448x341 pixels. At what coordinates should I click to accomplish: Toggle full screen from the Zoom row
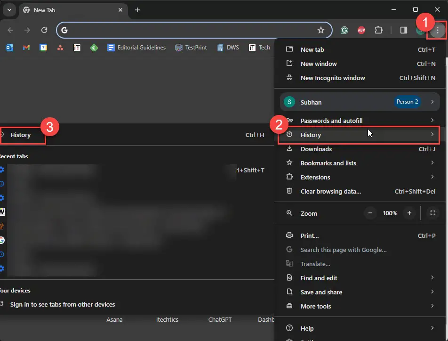point(433,213)
